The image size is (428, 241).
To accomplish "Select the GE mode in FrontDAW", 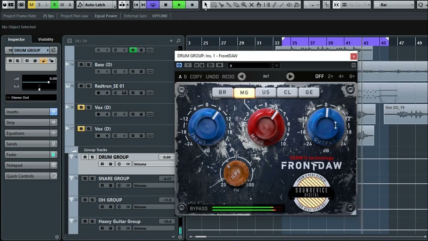I will [309, 92].
